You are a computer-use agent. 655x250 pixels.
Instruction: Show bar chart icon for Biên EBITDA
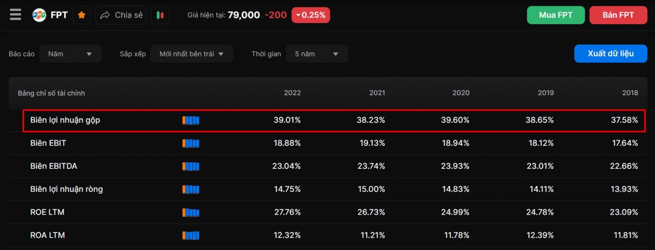[x=191, y=166]
